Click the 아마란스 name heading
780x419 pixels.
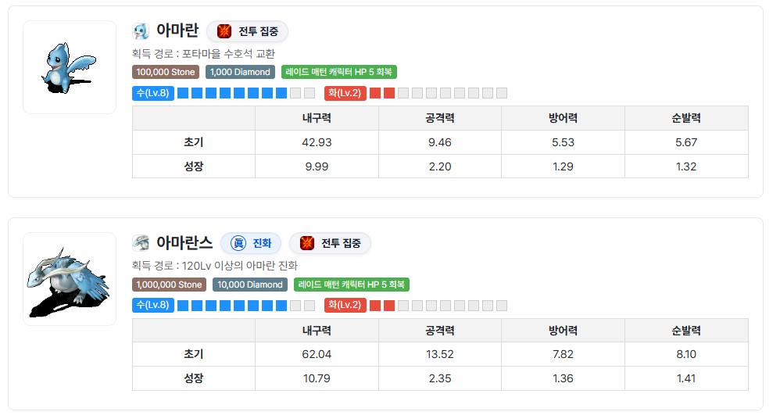coord(184,242)
